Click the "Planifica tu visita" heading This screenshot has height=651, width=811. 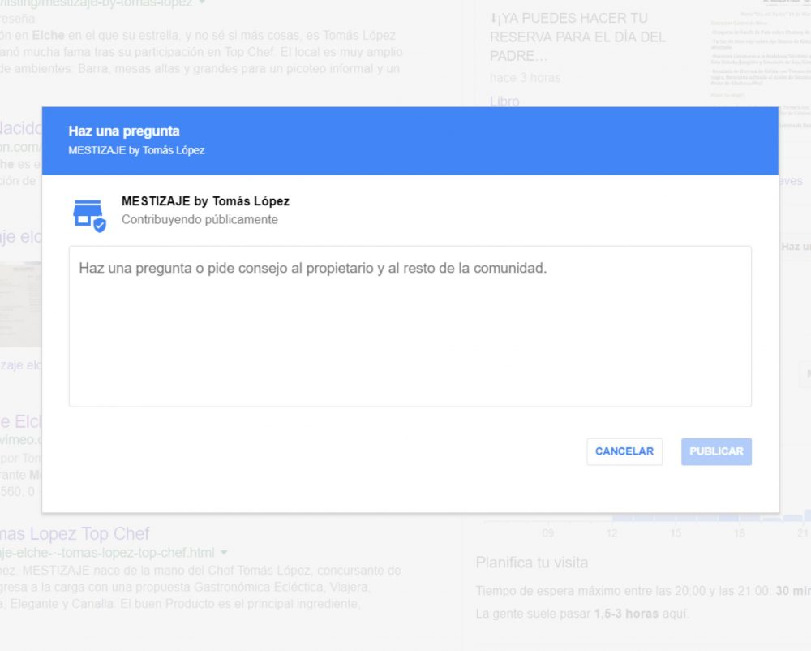[531, 563]
